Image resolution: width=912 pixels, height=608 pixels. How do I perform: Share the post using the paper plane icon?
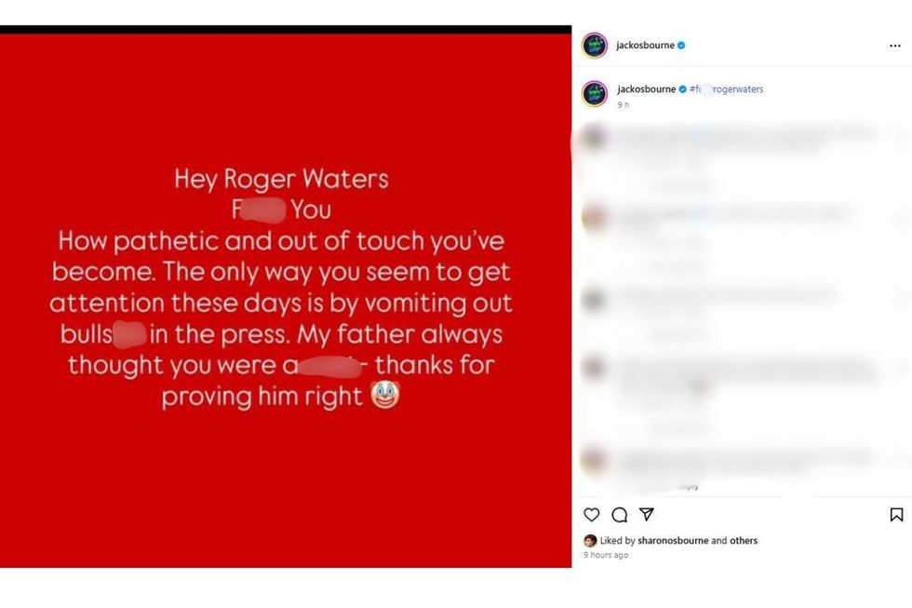pos(647,515)
